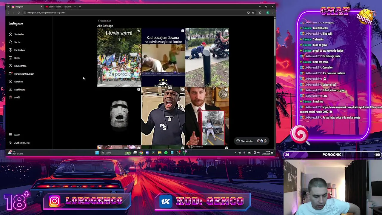Open Spotify from the taskbar

166,153
